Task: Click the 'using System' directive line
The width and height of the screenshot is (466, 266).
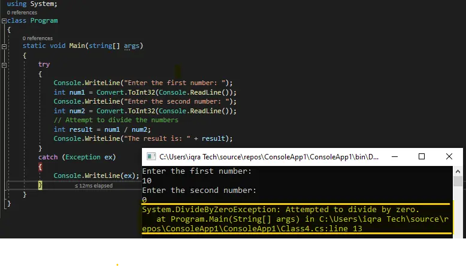Action: (32, 4)
